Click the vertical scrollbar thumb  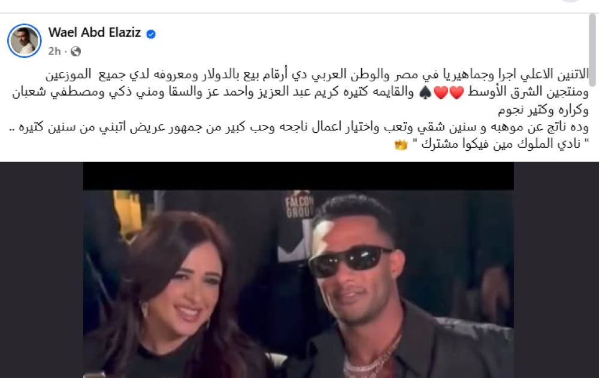593,49
